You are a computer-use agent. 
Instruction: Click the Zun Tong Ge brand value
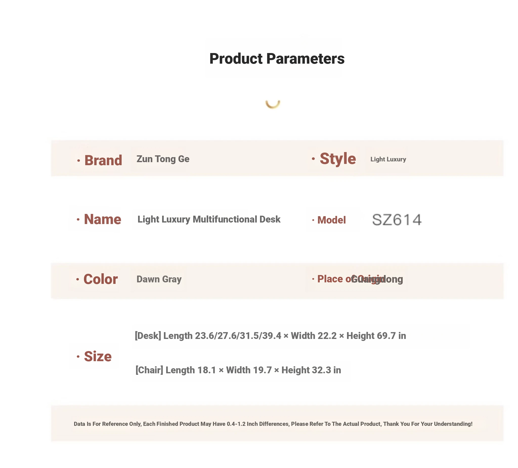pyautogui.click(x=163, y=159)
